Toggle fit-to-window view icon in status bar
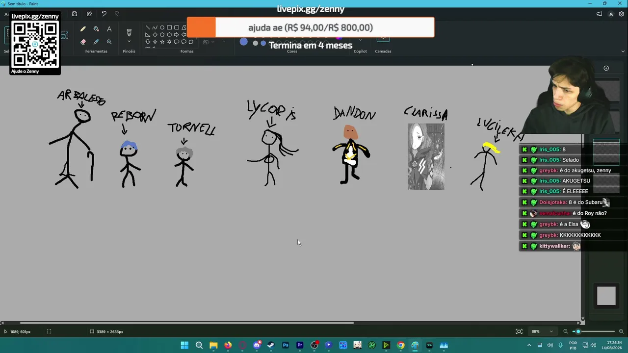 519,331
